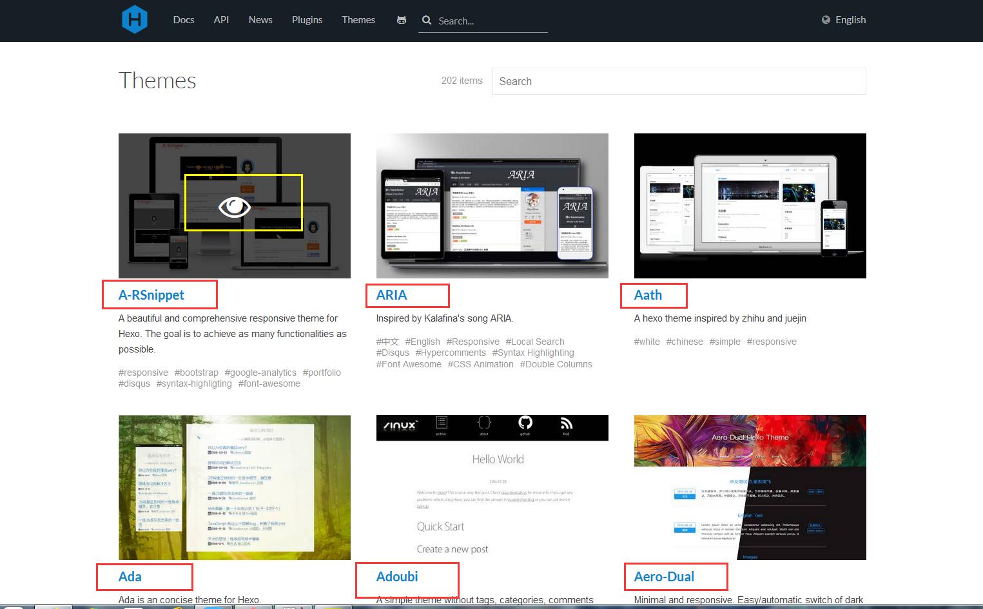The image size is (983, 609).
Task: Filter by #simple tag
Action: coord(725,342)
